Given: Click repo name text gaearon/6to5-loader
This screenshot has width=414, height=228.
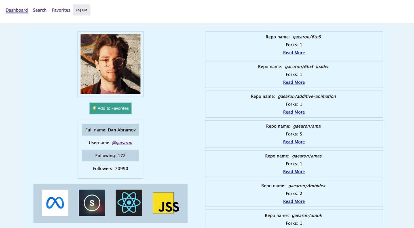Looking at the screenshot, I should (x=307, y=67).
